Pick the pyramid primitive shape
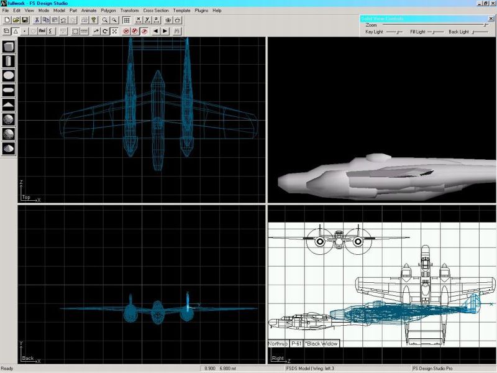 [x=9, y=104]
